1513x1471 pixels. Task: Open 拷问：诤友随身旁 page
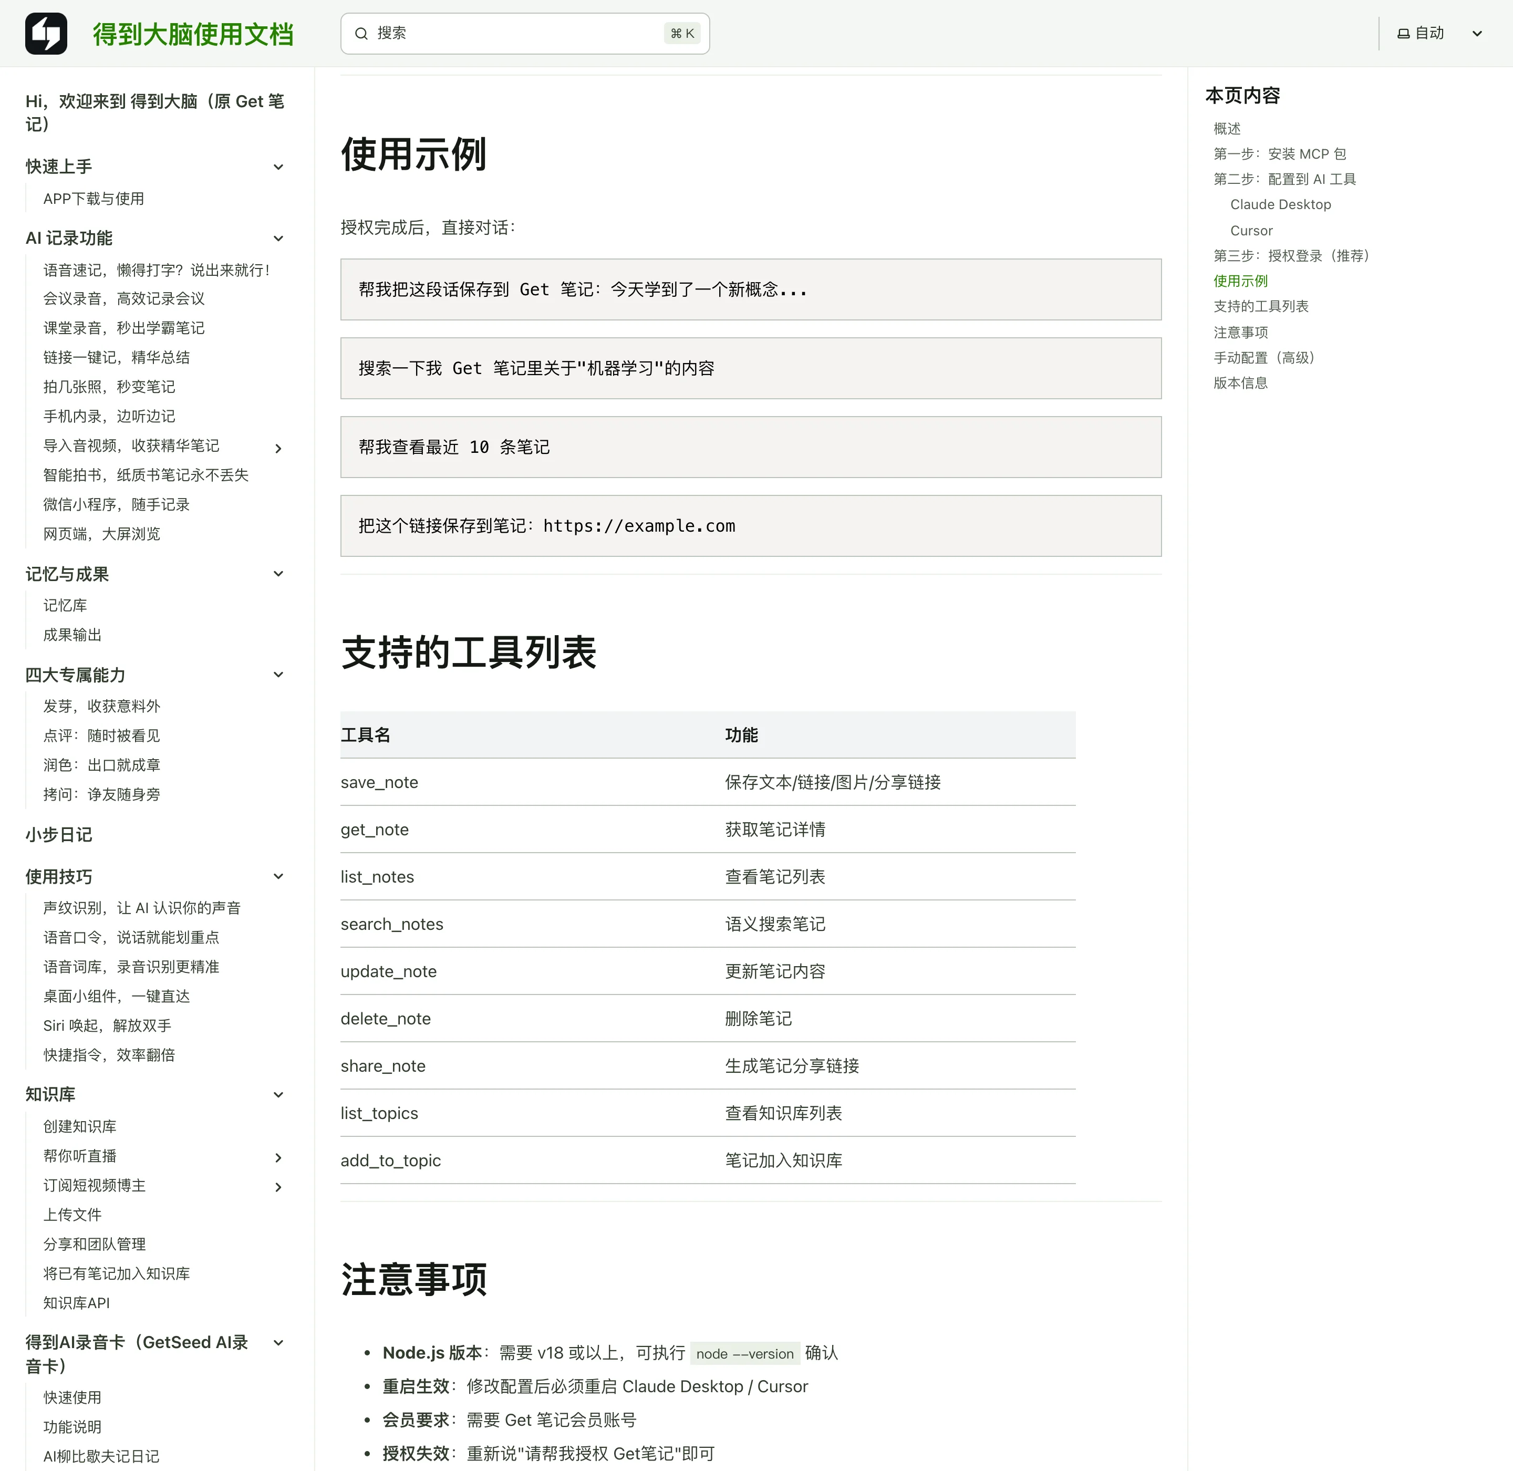click(102, 793)
